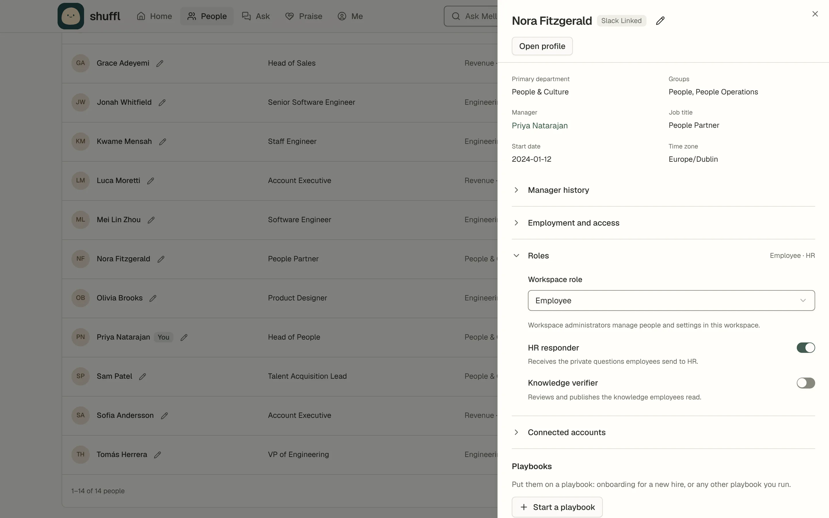Click edit pencil next to Priya Natarajan row
Viewport: 829px width, 518px height.
tap(184, 338)
